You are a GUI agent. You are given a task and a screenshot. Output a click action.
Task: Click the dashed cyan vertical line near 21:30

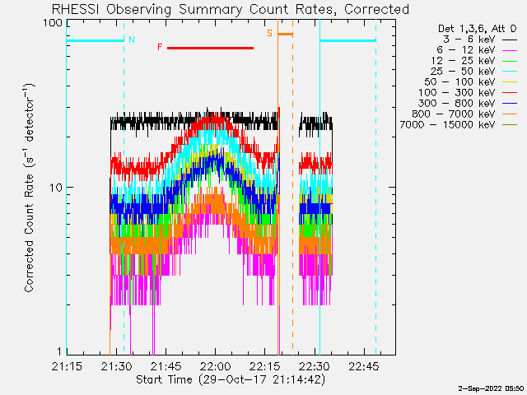(x=124, y=187)
